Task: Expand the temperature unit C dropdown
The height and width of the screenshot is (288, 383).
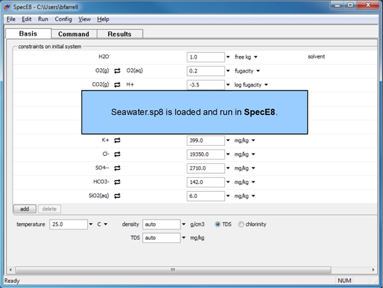Action: tap(106, 224)
